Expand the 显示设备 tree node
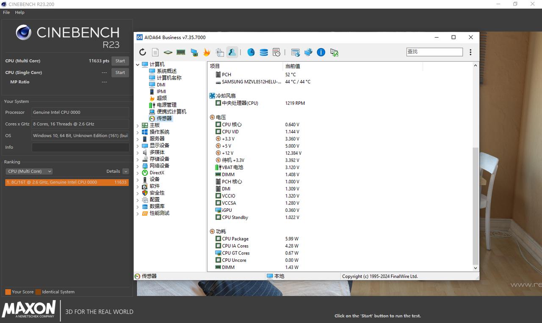 pyautogui.click(x=138, y=146)
